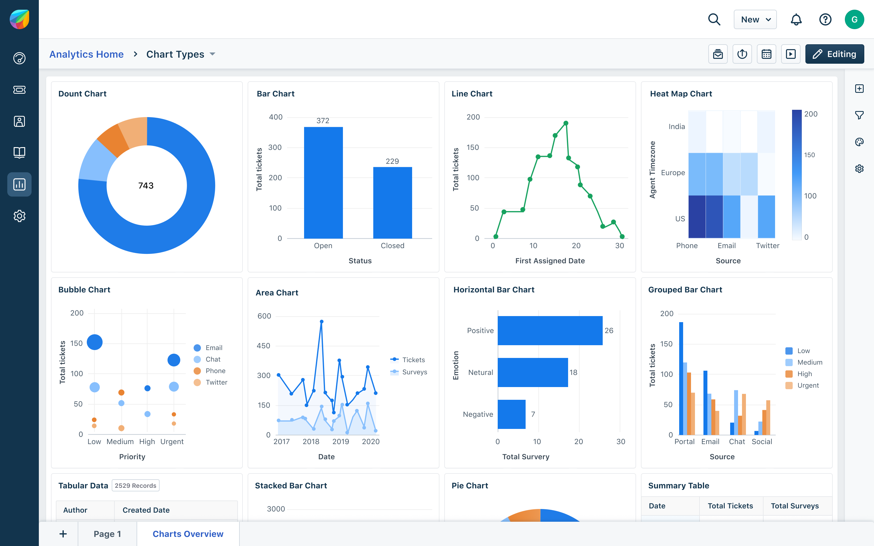The width and height of the screenshot is (874, 546).
Task: Select the Charts Overview tab
Action: pyautogui.click(x=188, y=534)
